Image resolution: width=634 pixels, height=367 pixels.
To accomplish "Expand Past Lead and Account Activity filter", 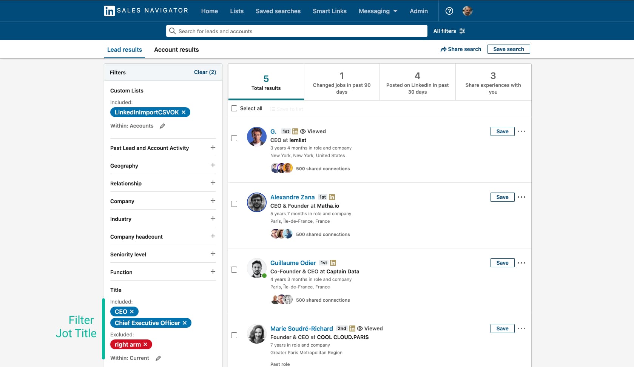I will 213,147.
